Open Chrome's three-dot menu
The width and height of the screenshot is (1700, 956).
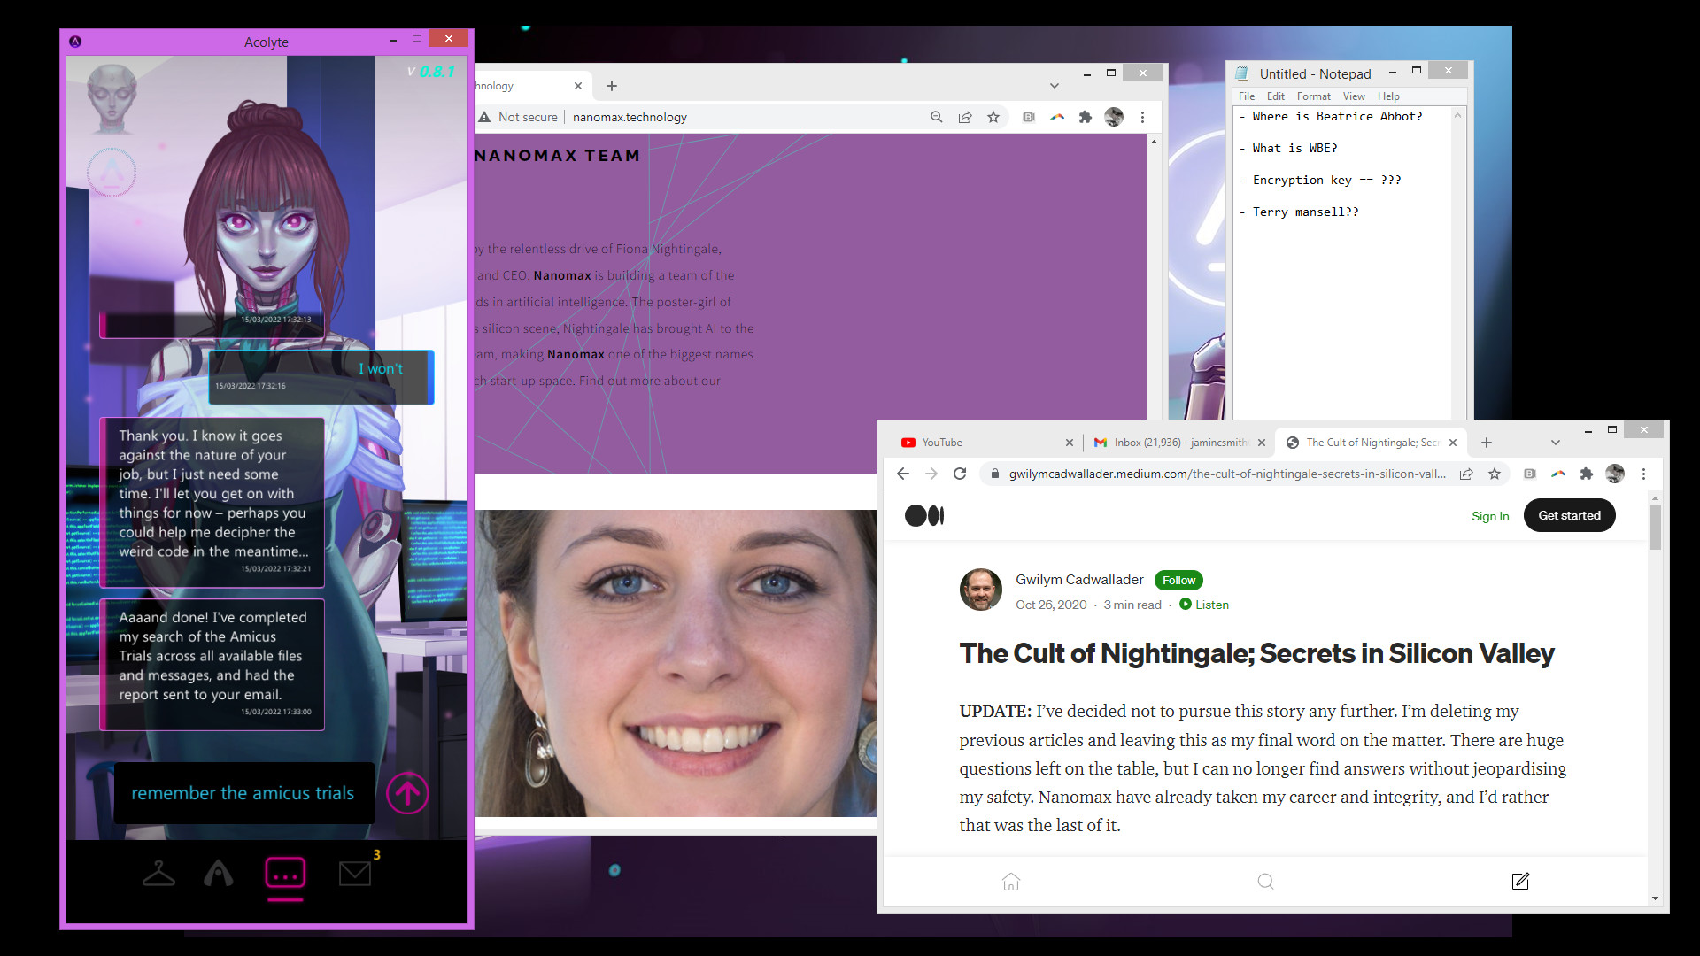(x=1644, y=474)
